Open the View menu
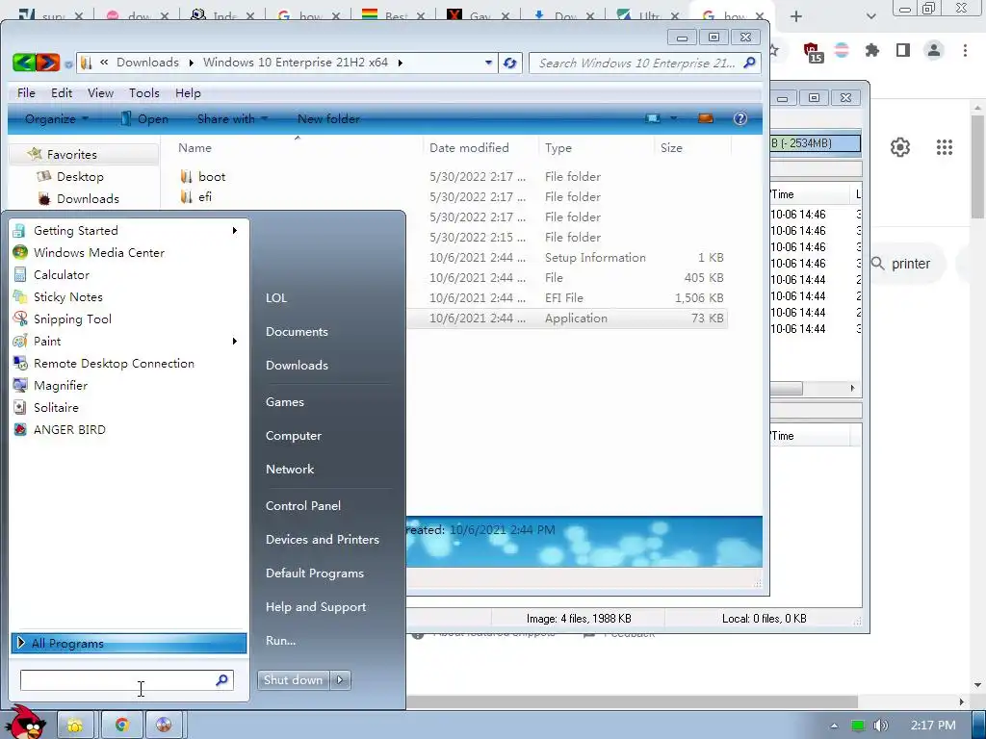Image resolution: width=986 pixels, height=739 pixels. click(x=100, y=93)
